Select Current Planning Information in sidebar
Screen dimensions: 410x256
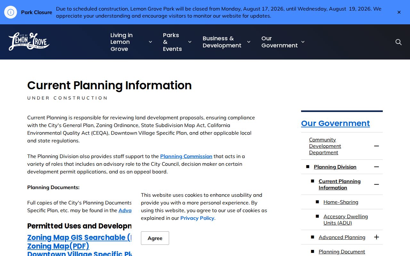340,184
